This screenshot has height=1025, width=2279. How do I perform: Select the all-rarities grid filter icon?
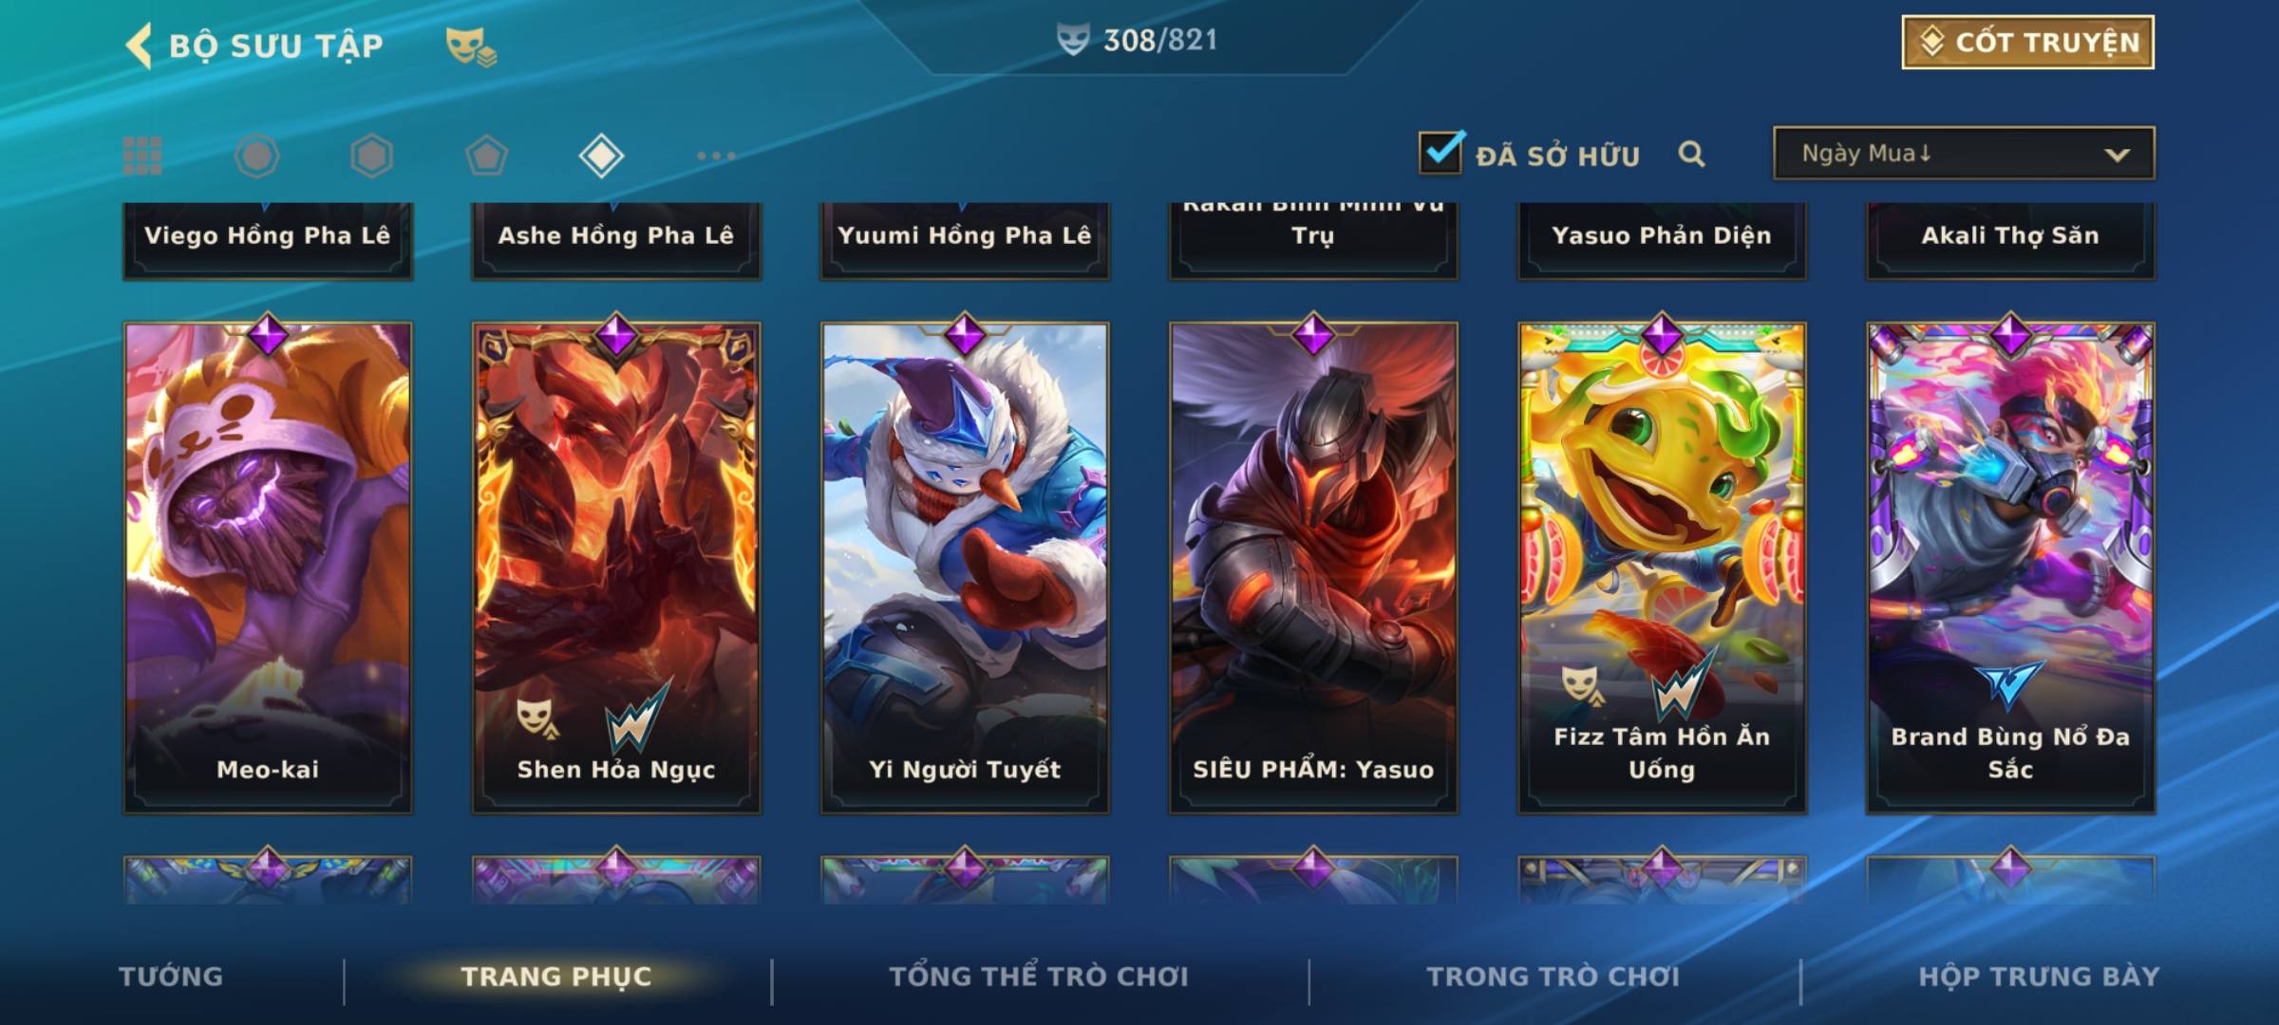point(142,156)
